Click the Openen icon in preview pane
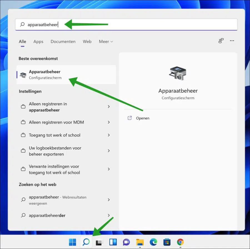 coord(130,118)
